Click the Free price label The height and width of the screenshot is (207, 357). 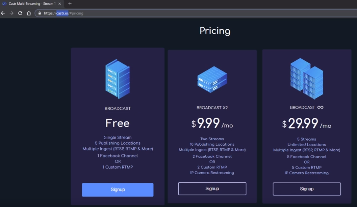pos(118,123)
